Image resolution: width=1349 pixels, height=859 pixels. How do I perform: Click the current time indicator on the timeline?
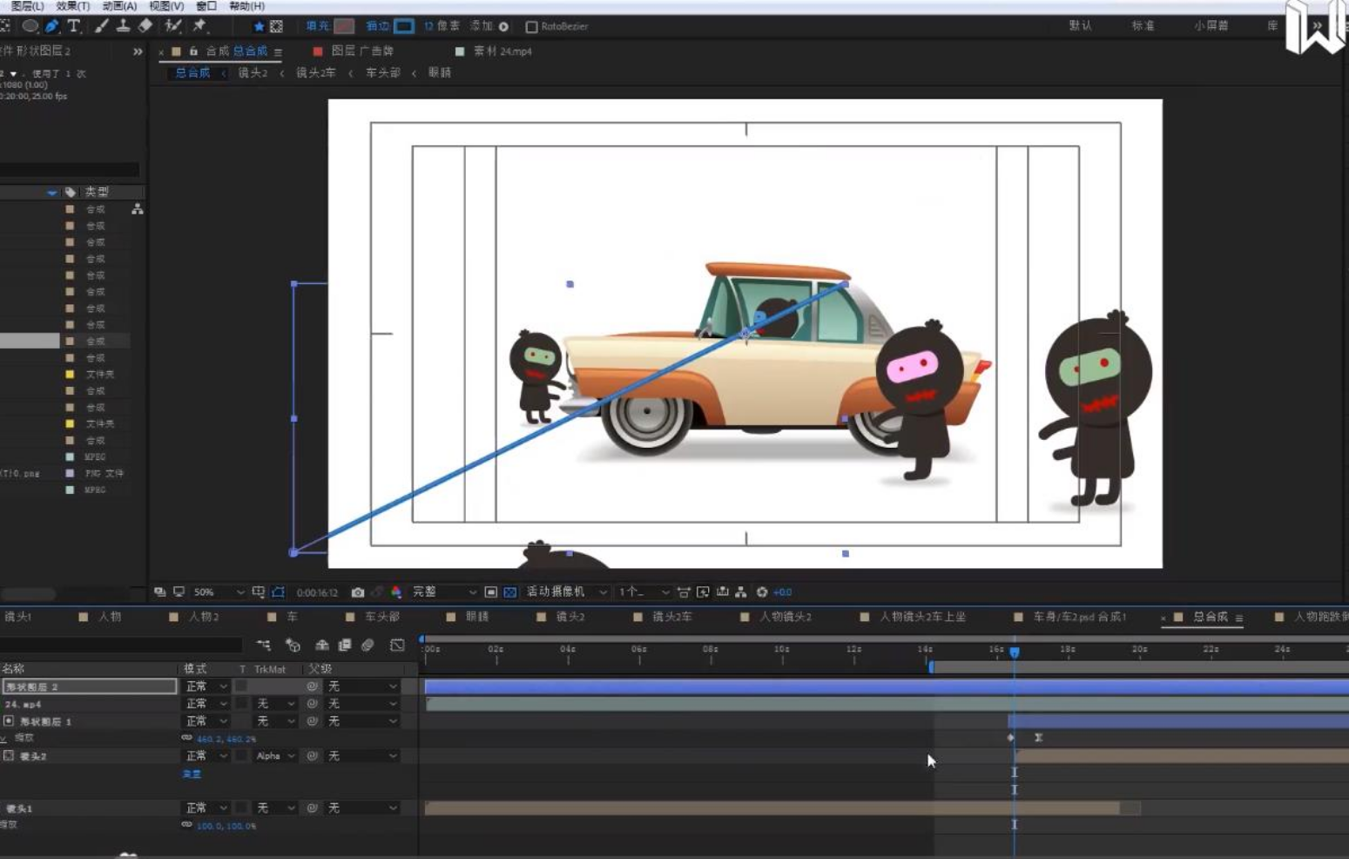[1015, 652]
